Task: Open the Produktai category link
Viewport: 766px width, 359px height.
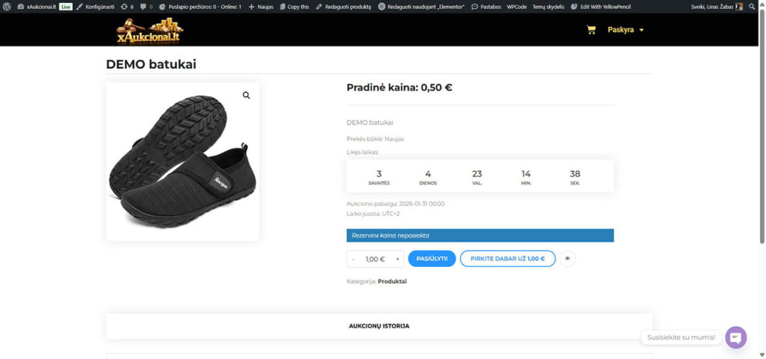Action: [392, 281]
